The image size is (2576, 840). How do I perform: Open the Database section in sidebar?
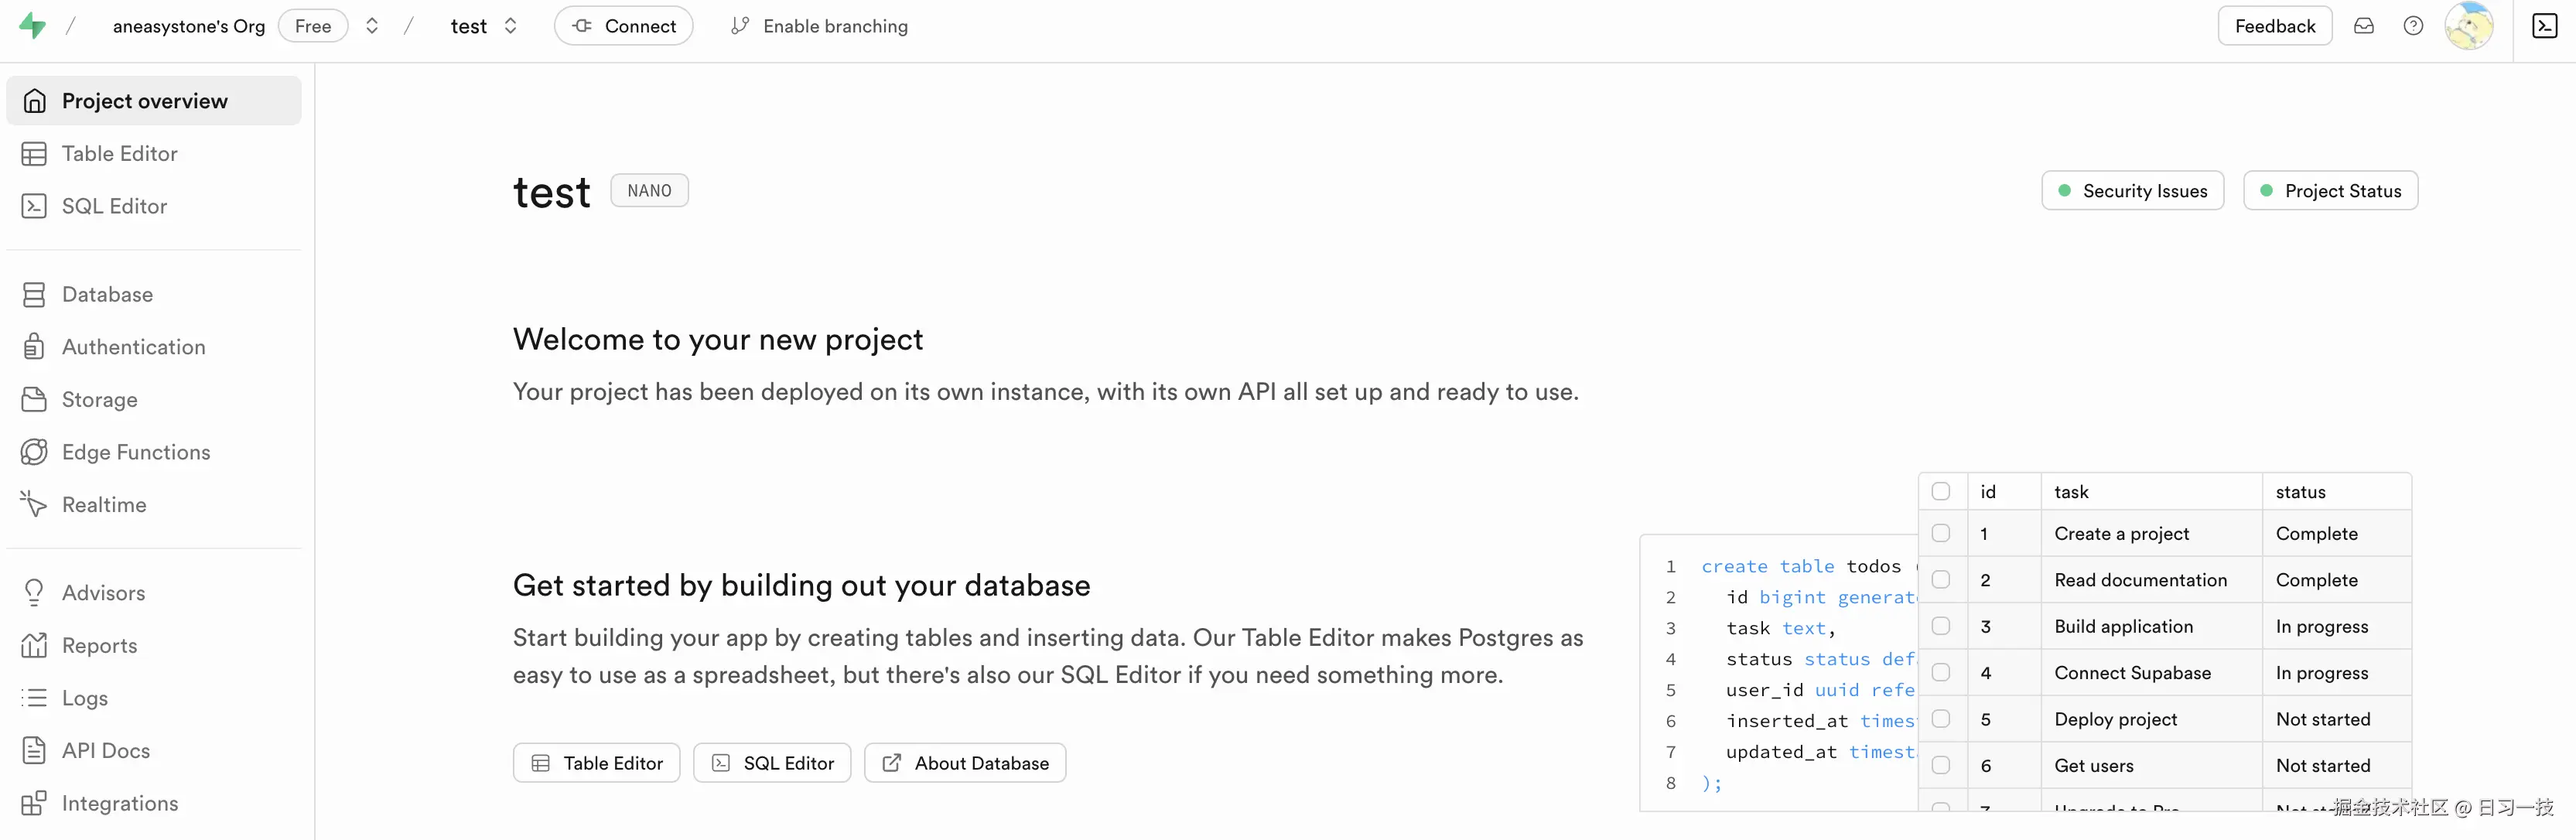[x=107, y=294]
